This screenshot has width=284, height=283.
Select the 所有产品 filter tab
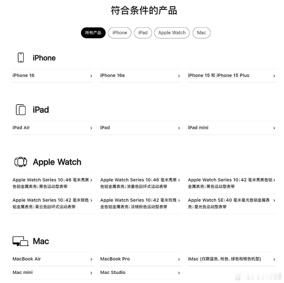pos(93,33)
